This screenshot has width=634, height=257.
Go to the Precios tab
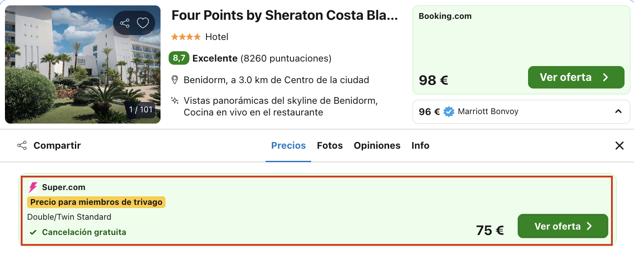288,146
